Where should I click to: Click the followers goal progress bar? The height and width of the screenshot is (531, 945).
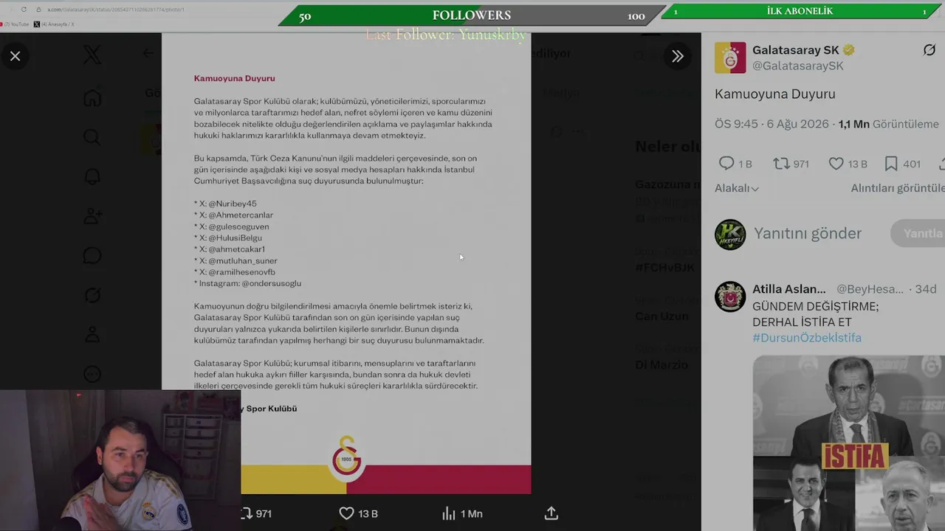[473, 15]
